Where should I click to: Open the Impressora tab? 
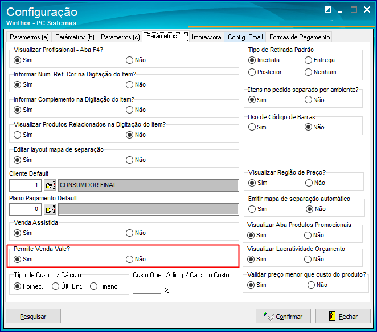tap(207, 37)
